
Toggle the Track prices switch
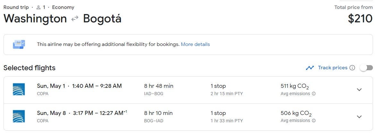pyautogui.click(x=366, y=68)
